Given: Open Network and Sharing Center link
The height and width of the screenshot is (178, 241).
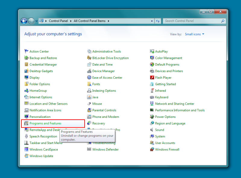Looking at the screenshot, I should point(175,104).
